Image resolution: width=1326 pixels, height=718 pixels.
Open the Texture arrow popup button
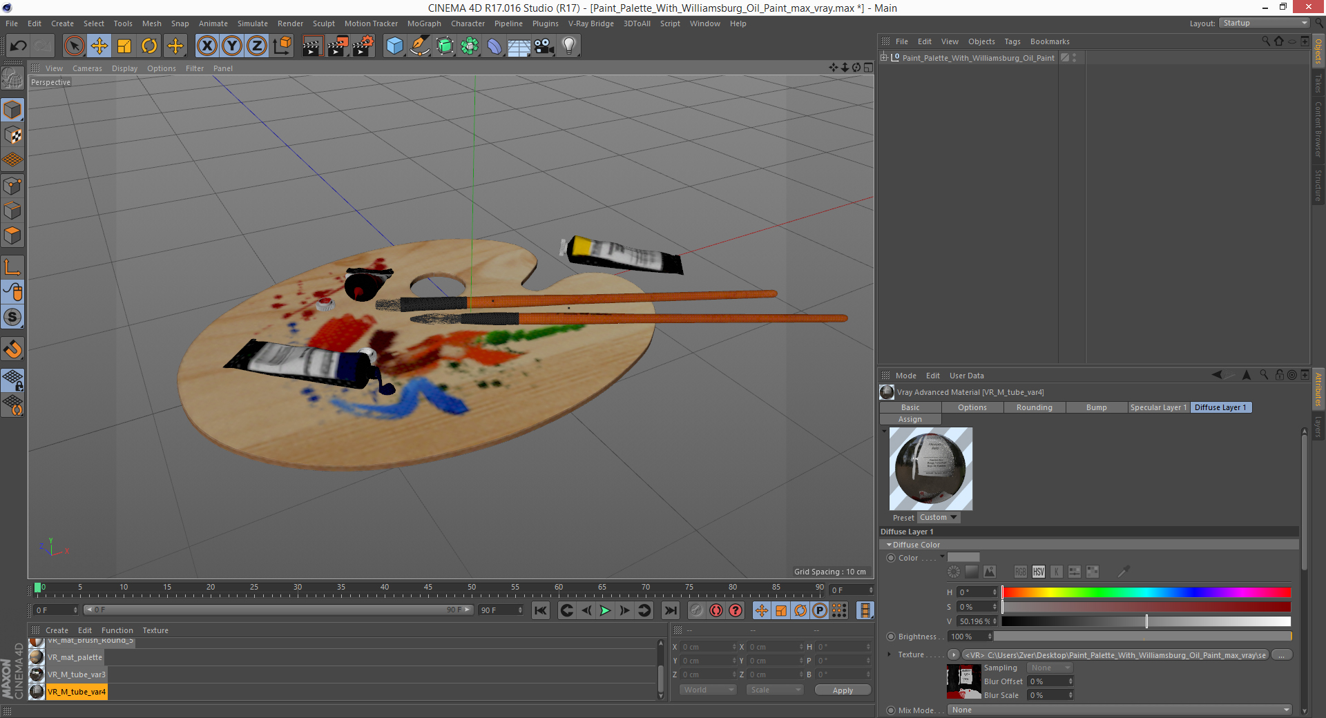click(x=954, y=654)
